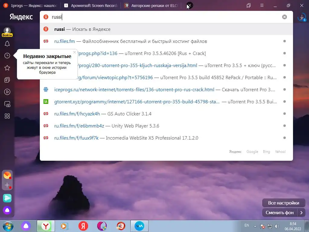Open bookmarks star icon in sidebar

coord(7,68)
